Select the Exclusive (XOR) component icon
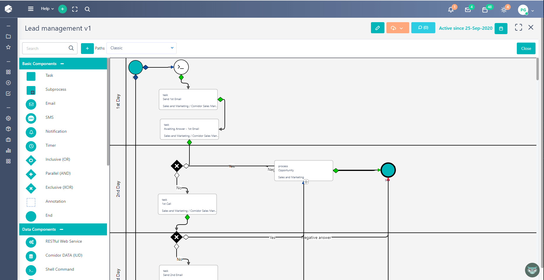Screen dimensions: 544x280 pyautogui.click(x=31, y=188)
